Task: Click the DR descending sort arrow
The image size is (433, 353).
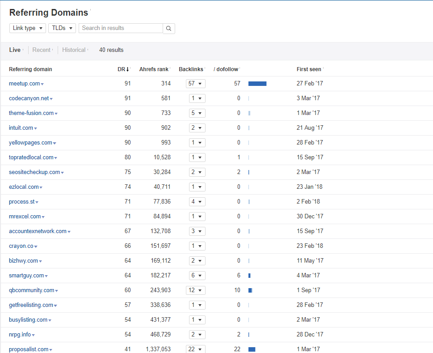Action: pos(127,69)
